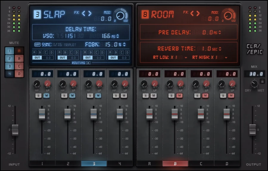The width and height of the screenshot is (268, 171).
Task: Click the LP knob on delay channel 3
Action: (99, 84)
